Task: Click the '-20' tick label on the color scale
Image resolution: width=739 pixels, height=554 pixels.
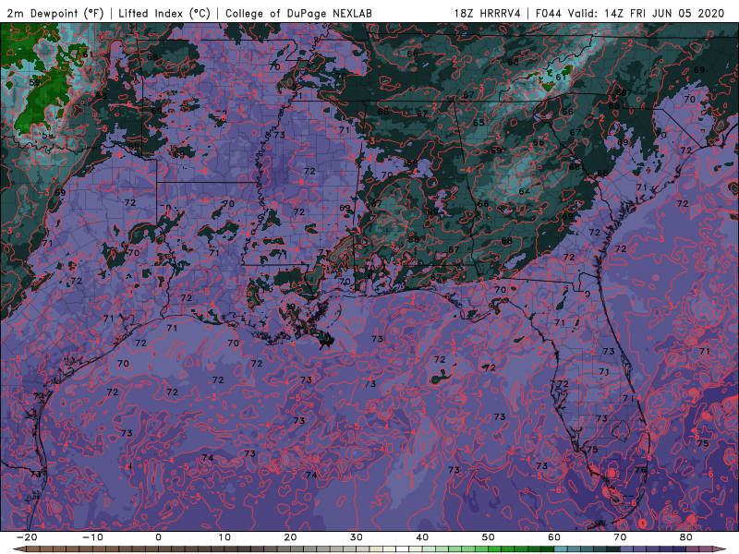Action: pos(26,537)
